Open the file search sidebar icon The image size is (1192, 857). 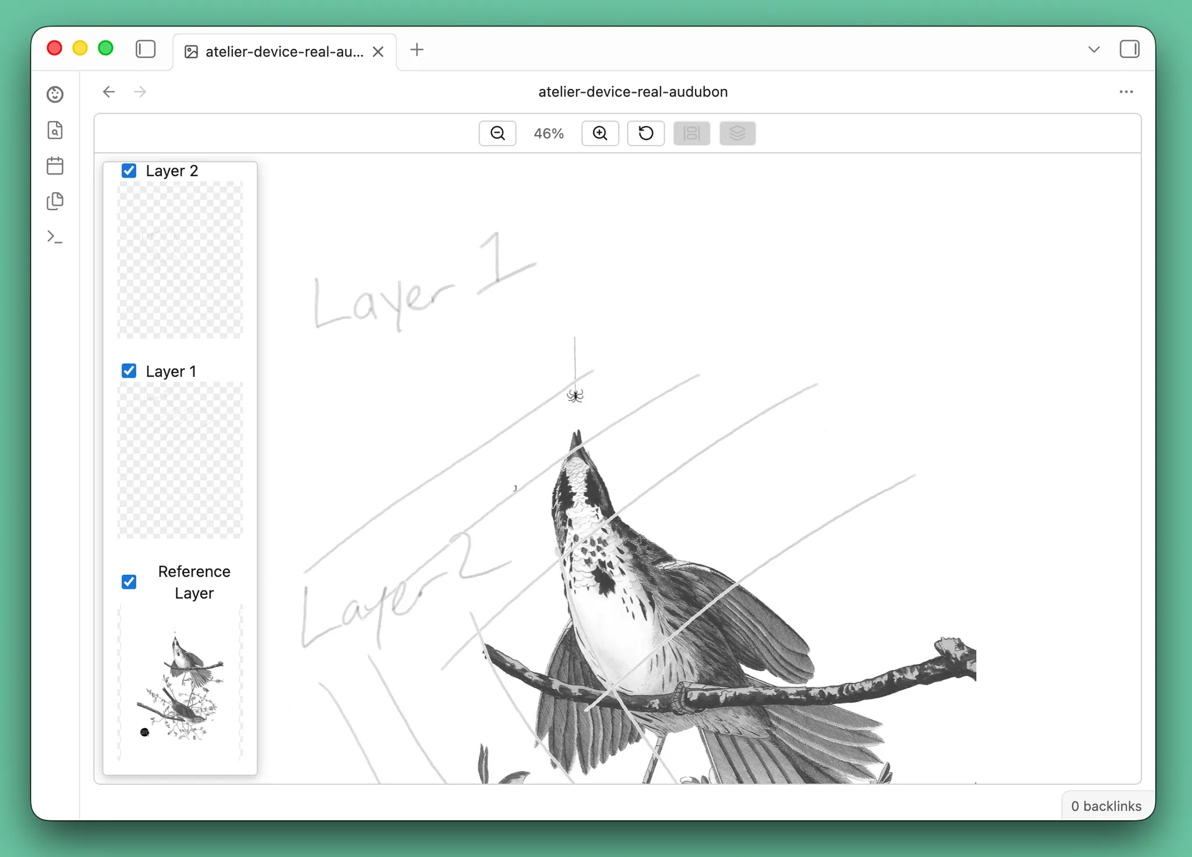[x=55, y=130]
